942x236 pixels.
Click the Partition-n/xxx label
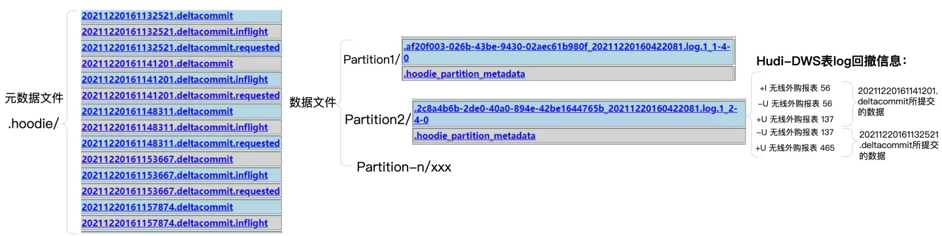pyautogui.click(x=404, y=167)
